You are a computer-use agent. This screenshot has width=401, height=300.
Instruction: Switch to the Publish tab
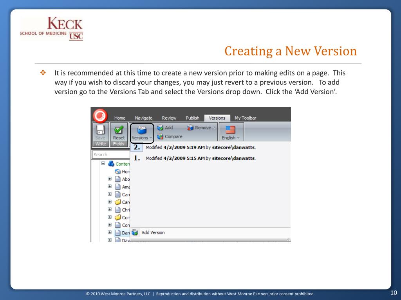tap(192, 118)
